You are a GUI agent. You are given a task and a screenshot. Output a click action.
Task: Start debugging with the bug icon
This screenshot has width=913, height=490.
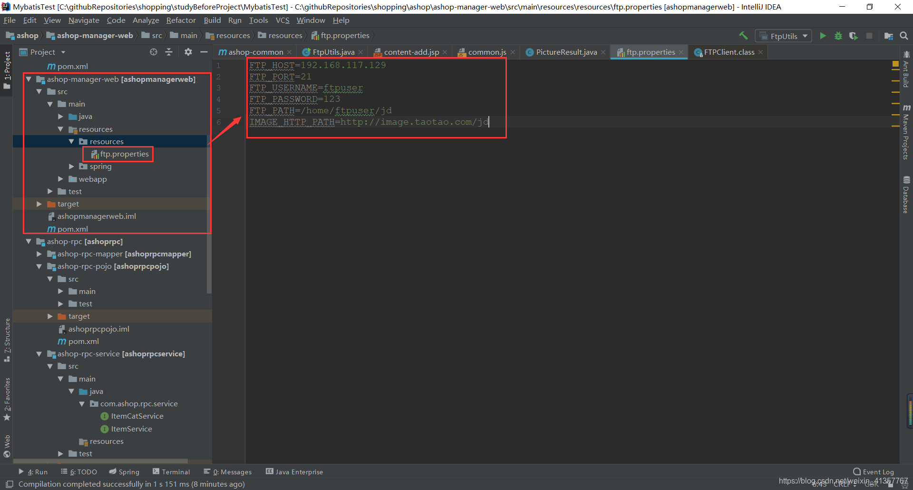tap(838, 36)
